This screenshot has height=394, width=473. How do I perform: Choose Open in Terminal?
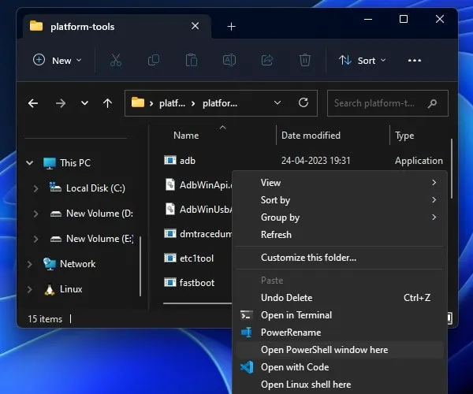pyautogui.click(x=340, y=315)
